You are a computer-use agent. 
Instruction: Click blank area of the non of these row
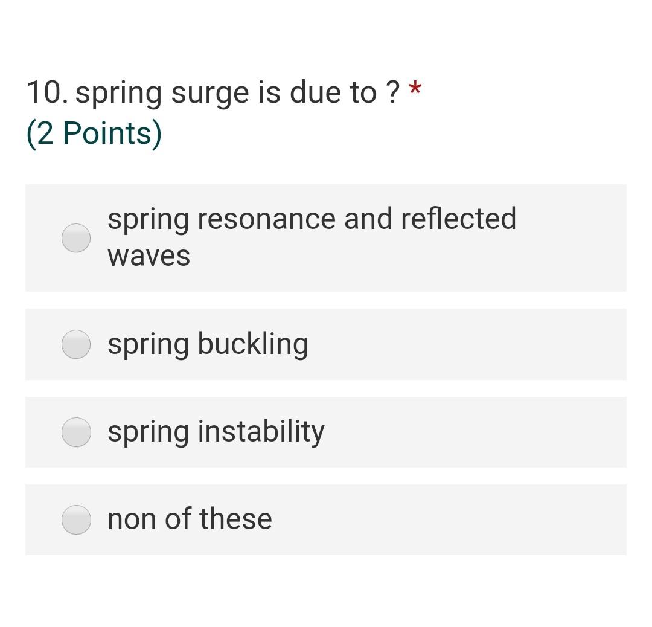pos(449,519)
